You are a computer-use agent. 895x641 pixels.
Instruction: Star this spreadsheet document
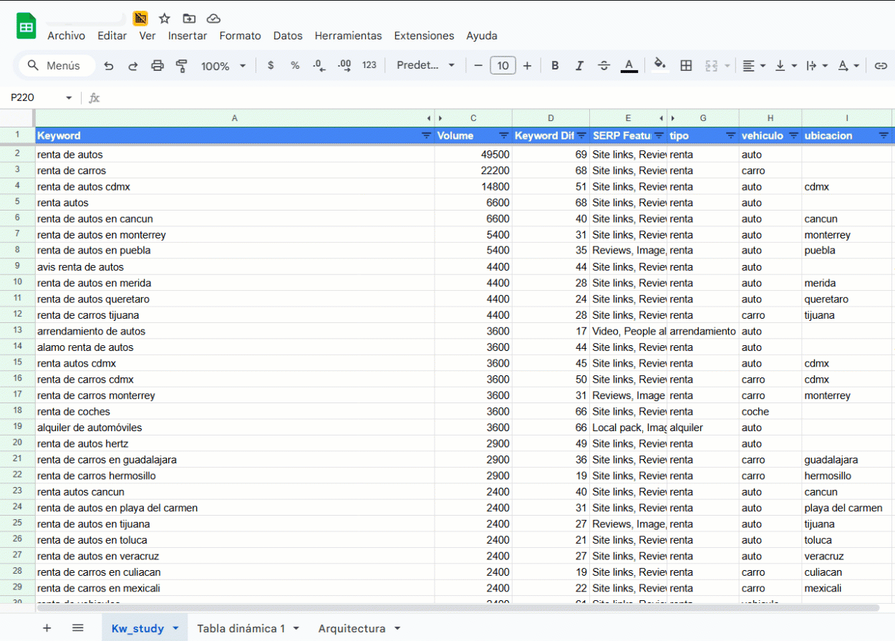pyautogui.click(x=165, y=19)
